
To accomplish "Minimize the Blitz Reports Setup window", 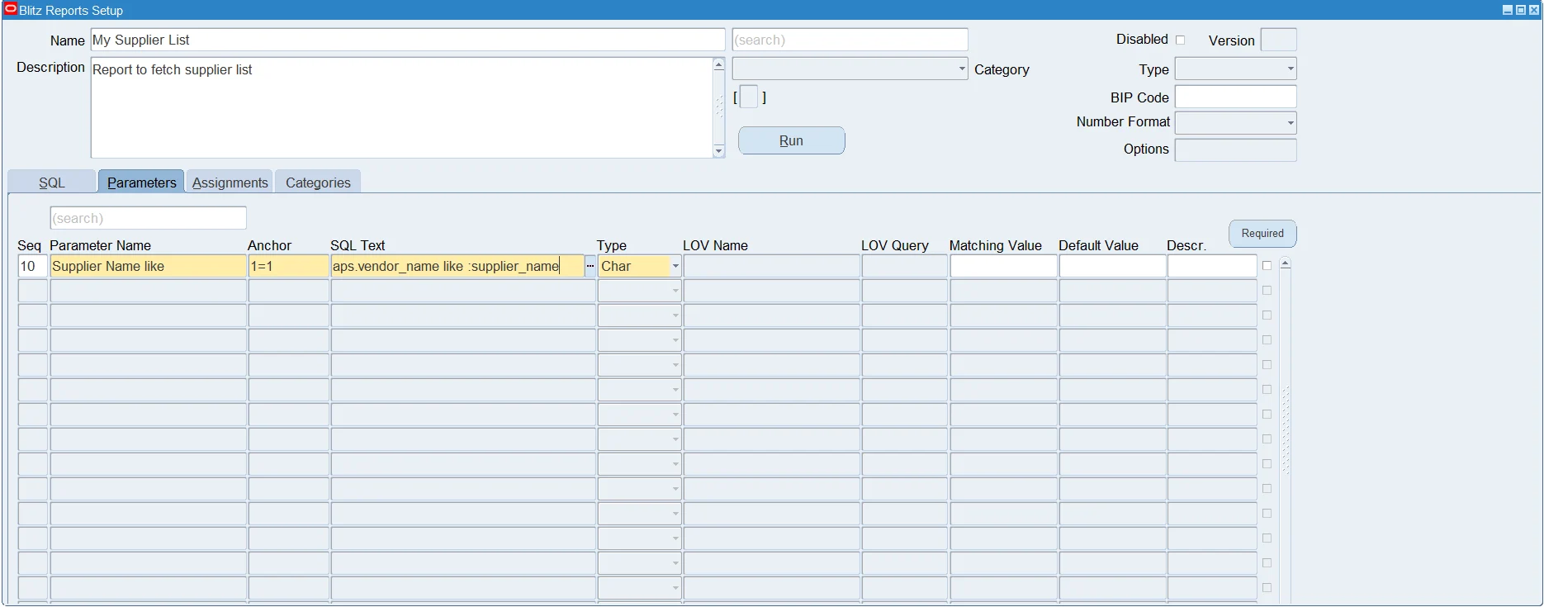I will coord(1507,10).
